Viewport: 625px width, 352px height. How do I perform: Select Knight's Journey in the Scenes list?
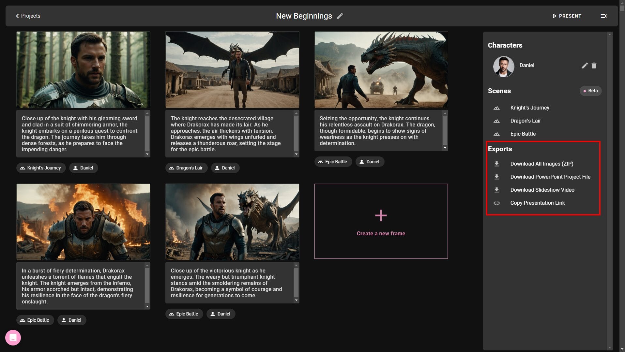(529, 108)
